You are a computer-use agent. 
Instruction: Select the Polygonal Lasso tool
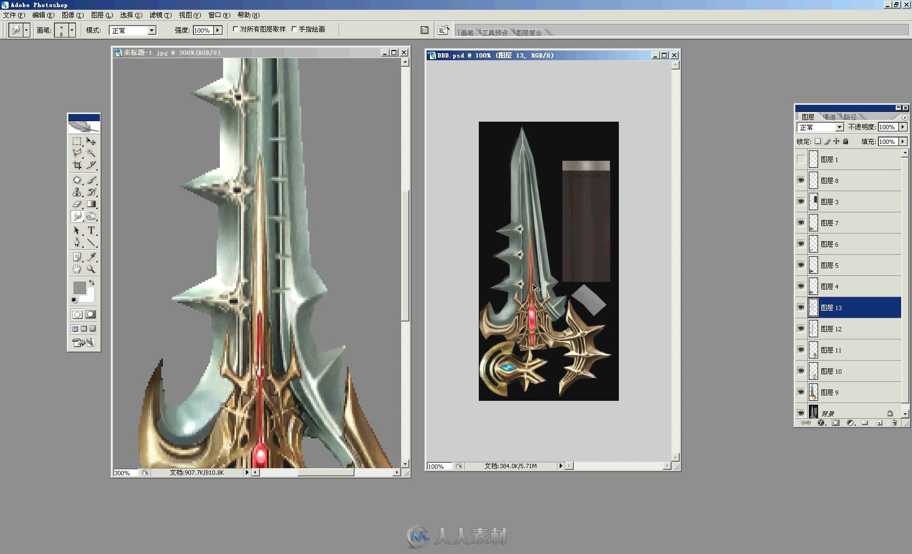77,153
